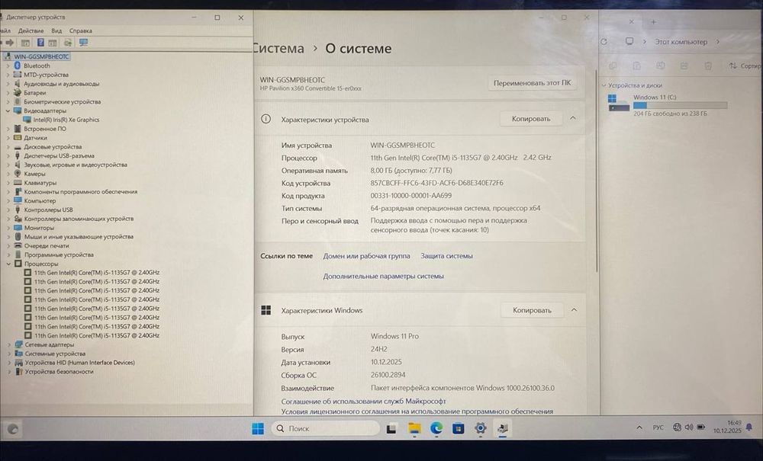Click the Device Manager icon on the taskbar

[x=503, y=428]
